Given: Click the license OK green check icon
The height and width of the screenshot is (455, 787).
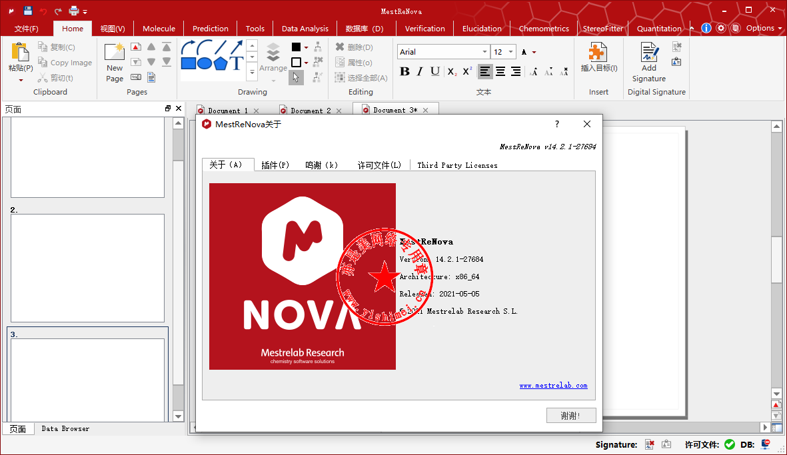Looking at the screenshot, I should (730, 444).
